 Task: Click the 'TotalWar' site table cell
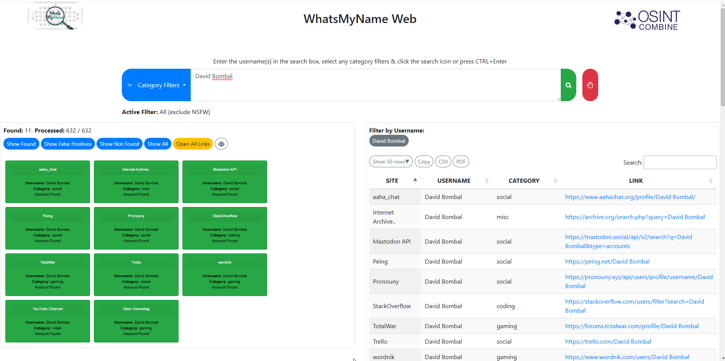tap(395, 326)
